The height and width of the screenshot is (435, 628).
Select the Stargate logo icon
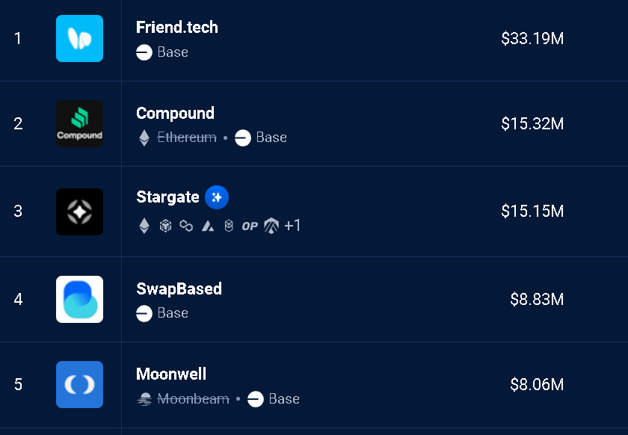click(80, 212)
